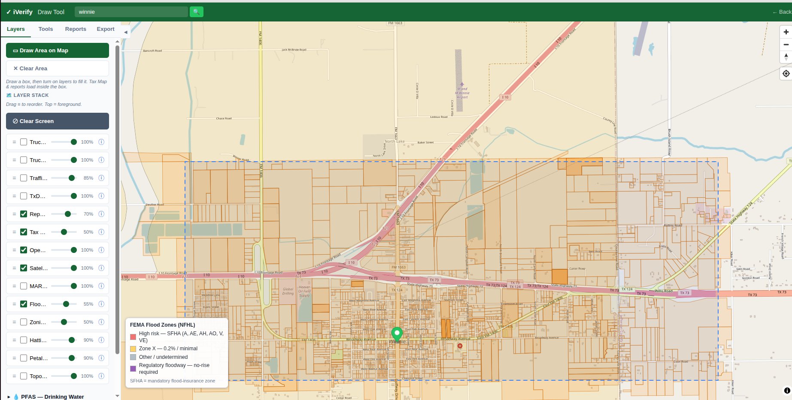Image resolution: width=792 pixels, height=400 pixels.
Task: Adjust the Tax layer opacity slider
Action: (64, 232)
